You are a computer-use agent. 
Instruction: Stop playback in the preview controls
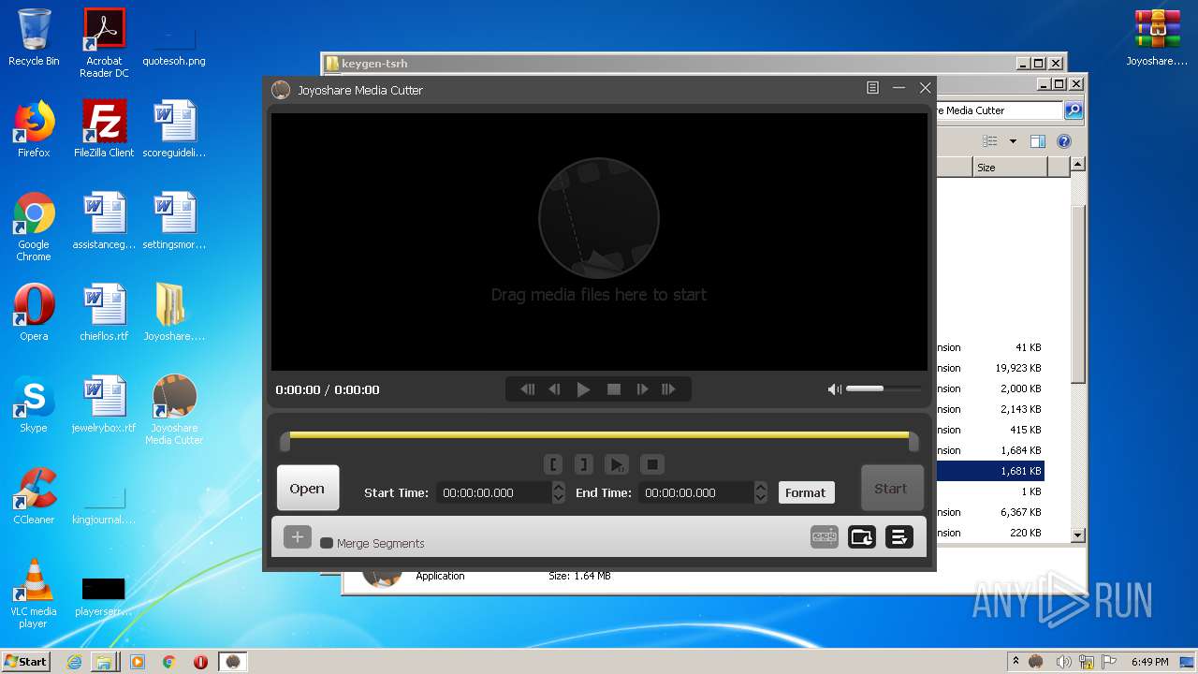coord(614,389)
